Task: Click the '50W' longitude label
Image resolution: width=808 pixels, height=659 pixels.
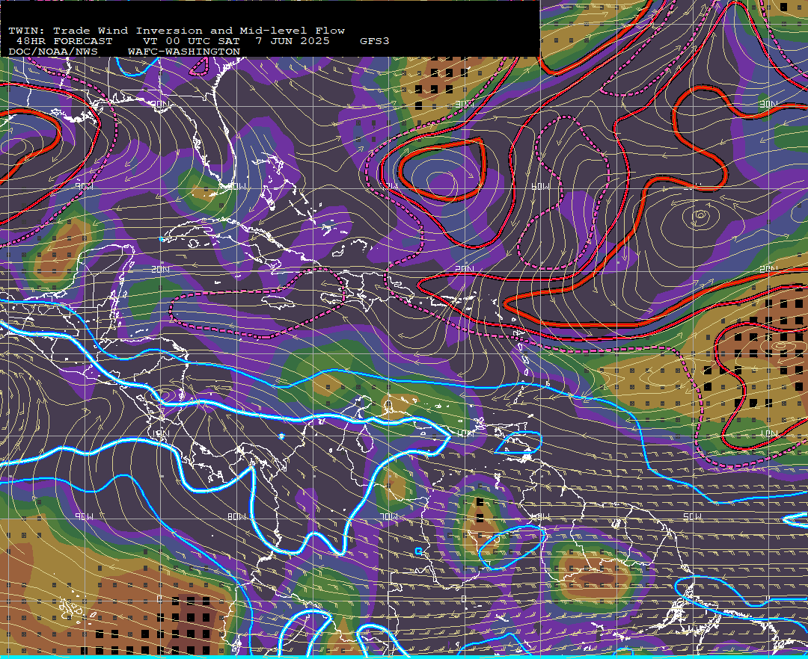Action: pos(692,516)
